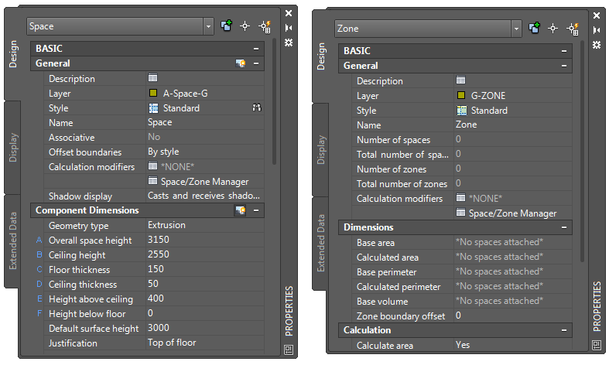Switch to Display tab in Space palette

point(13,148)
